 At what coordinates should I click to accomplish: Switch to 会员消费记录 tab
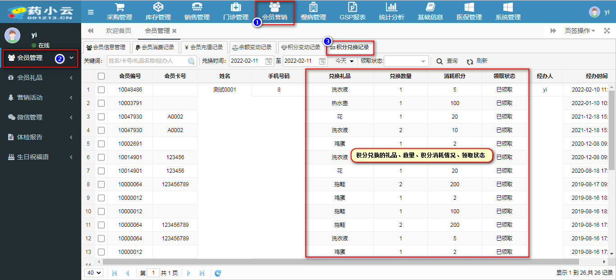155,47
